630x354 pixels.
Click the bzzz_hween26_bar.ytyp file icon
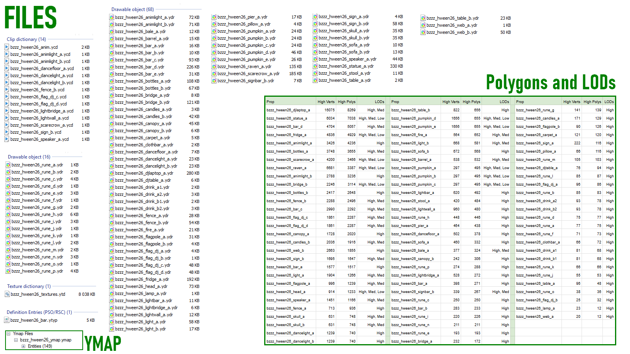[7, 320]
